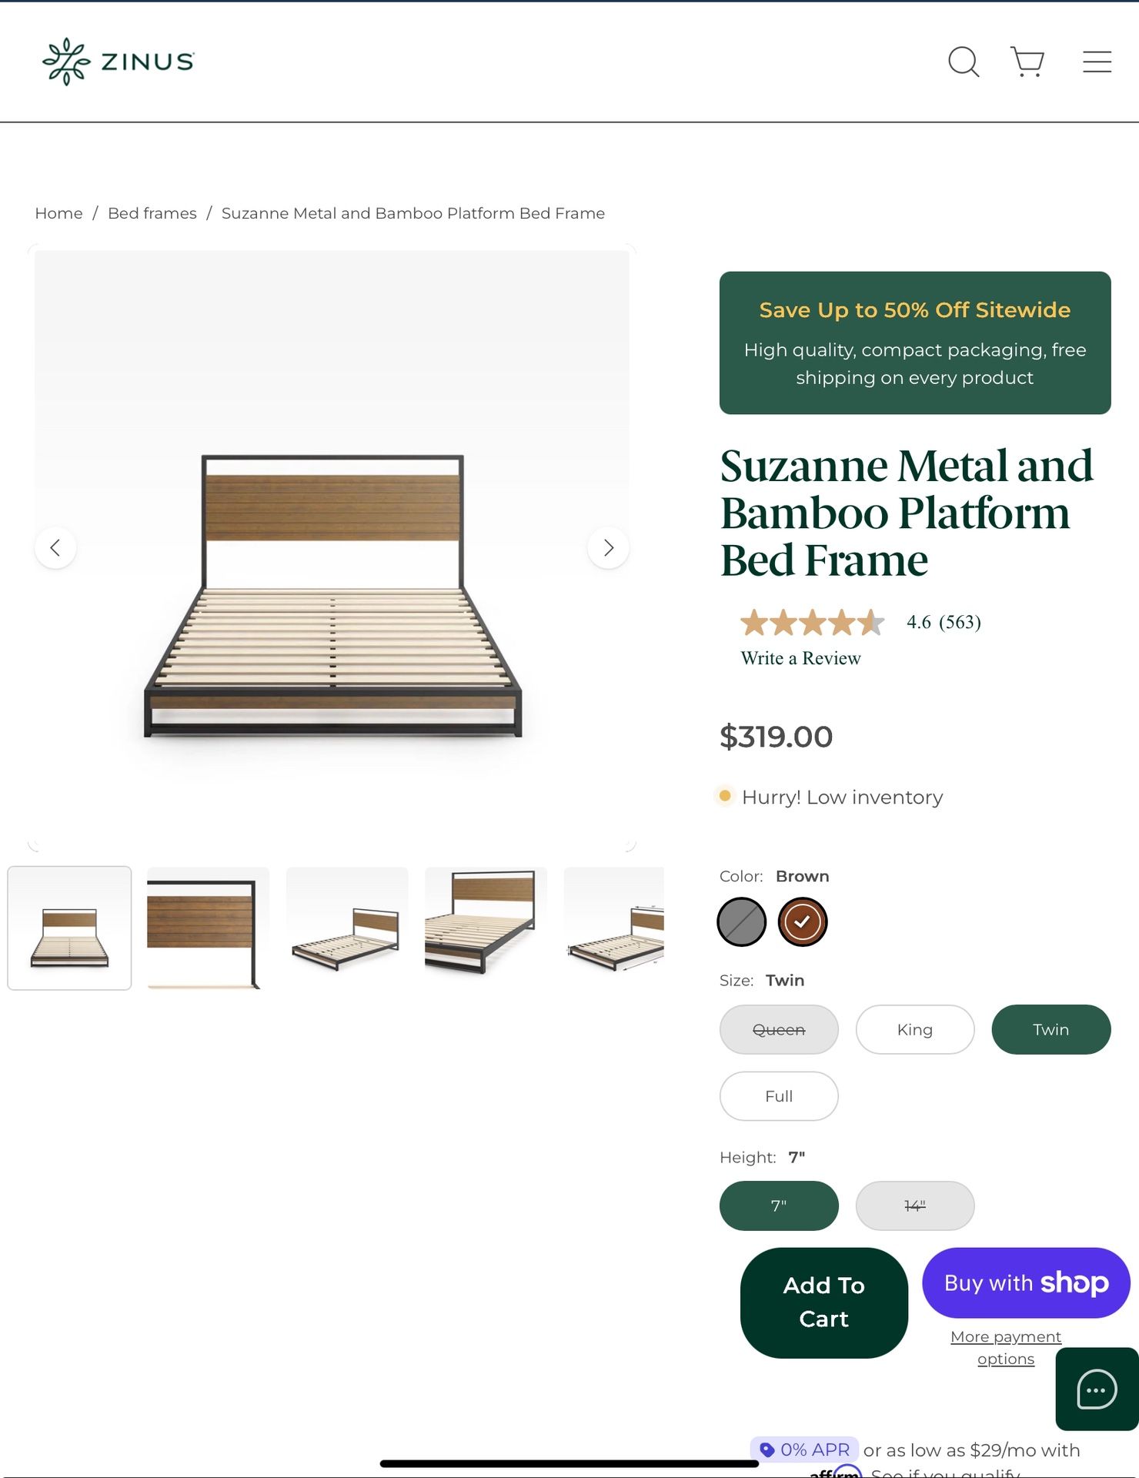Go to the Home breadcrumb
Screen dimensions: 1139x1478
(58, 213)
